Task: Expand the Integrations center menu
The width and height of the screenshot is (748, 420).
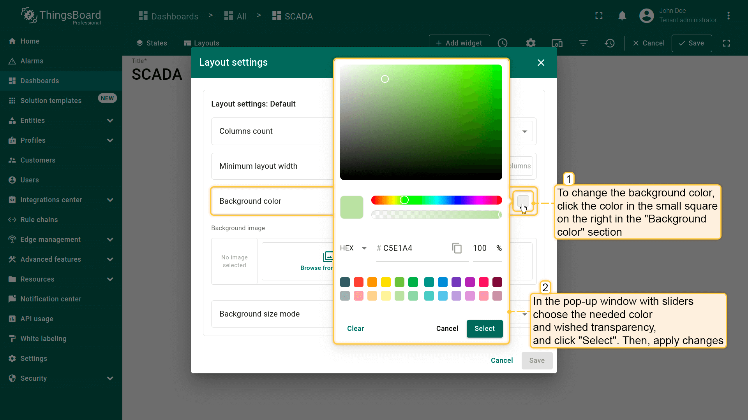Action: (x=110, y=200)
